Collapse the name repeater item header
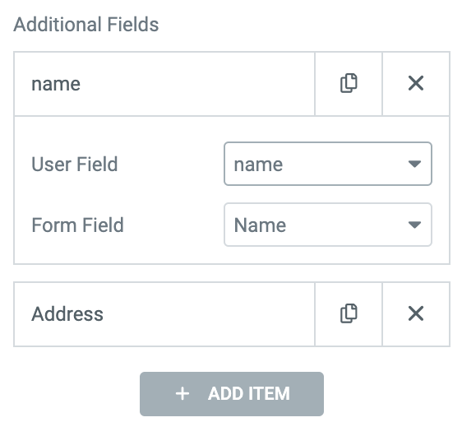 (x=164, y=84)
